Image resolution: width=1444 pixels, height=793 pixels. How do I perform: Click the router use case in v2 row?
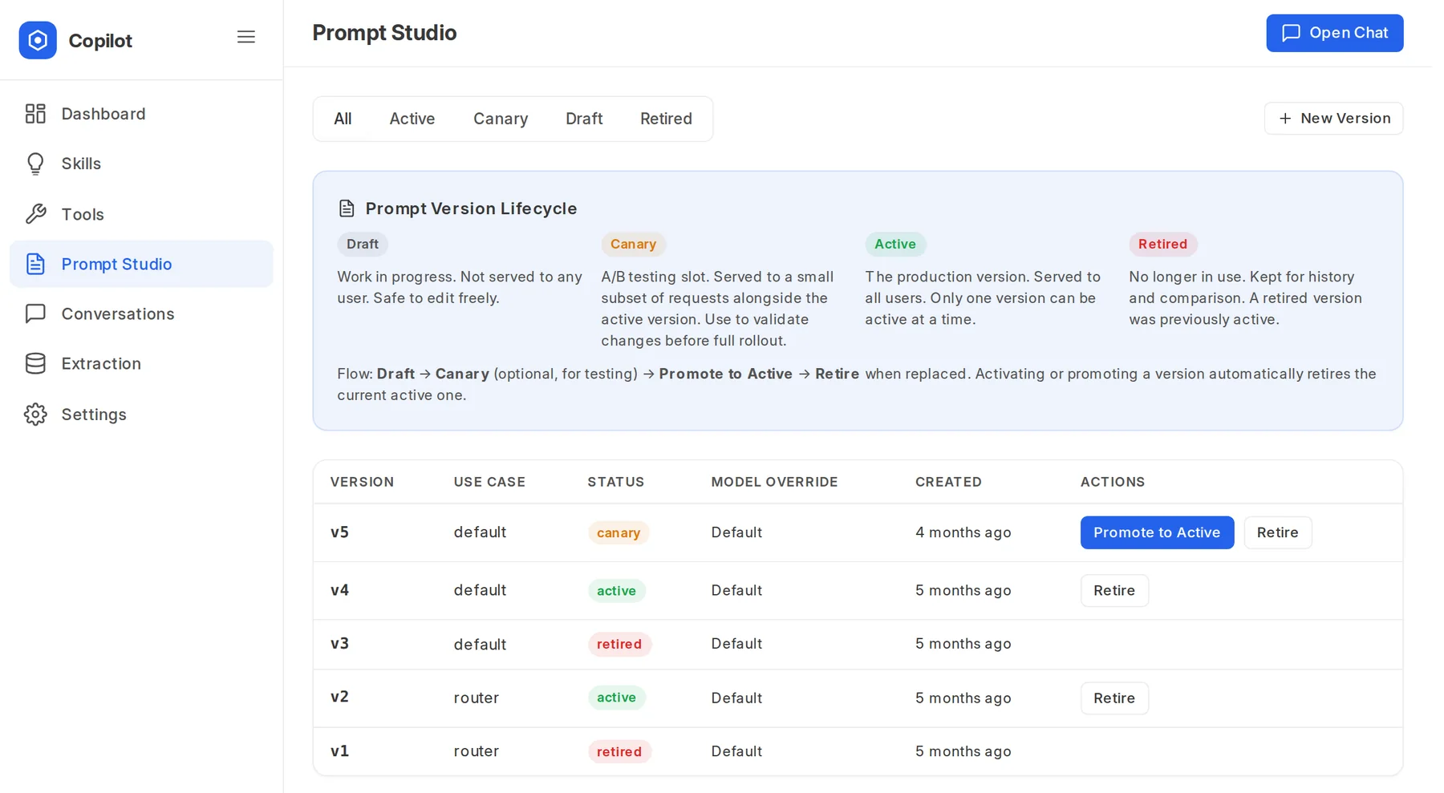click(477, 698)
